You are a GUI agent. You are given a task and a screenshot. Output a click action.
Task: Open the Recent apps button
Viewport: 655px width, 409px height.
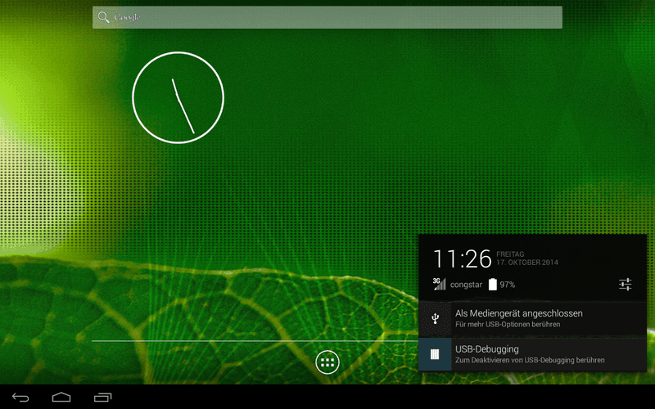pyautogui.click(x=103, y=397)
